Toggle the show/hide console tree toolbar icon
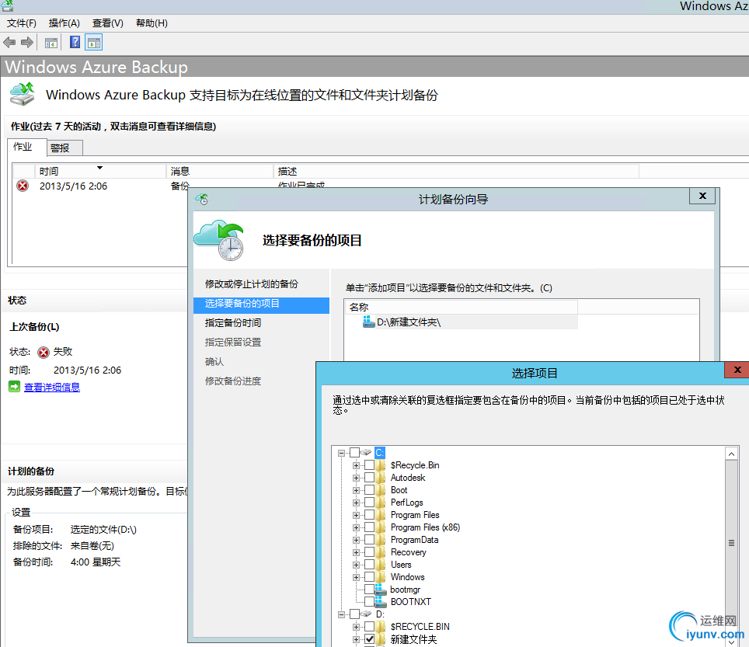Screen dimensions: 749x647 (x=51, y=43)
